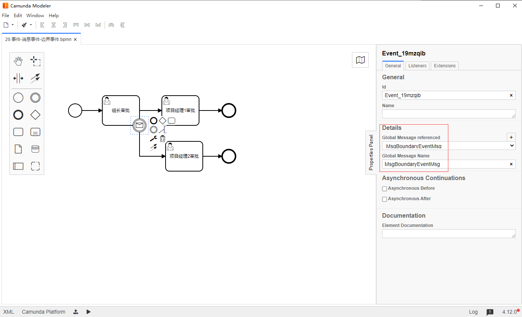522x317 pixels.
Task: Clear the Global Message Name field
Action: [x=511, y=164]
